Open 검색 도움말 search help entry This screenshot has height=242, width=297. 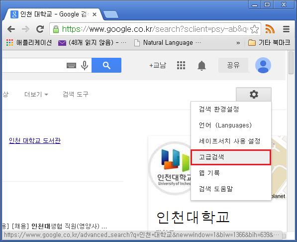(x=231, y=189)
